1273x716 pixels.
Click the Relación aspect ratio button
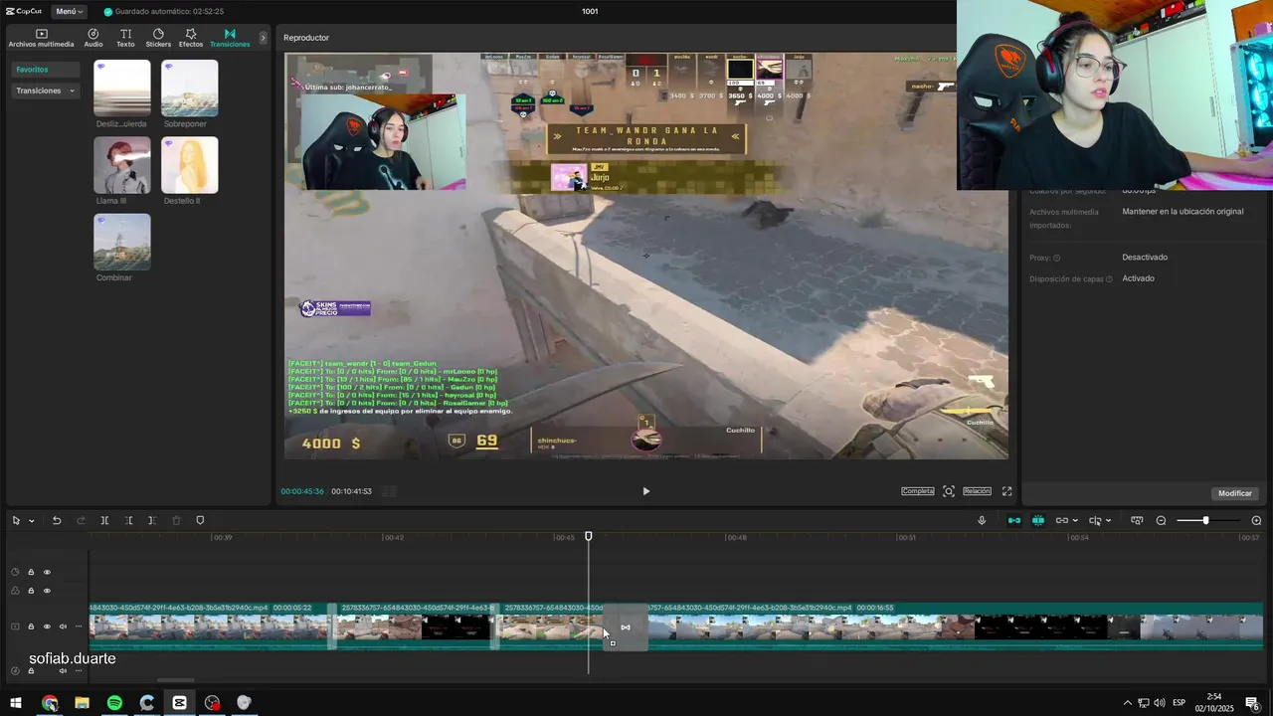(977, 491)
